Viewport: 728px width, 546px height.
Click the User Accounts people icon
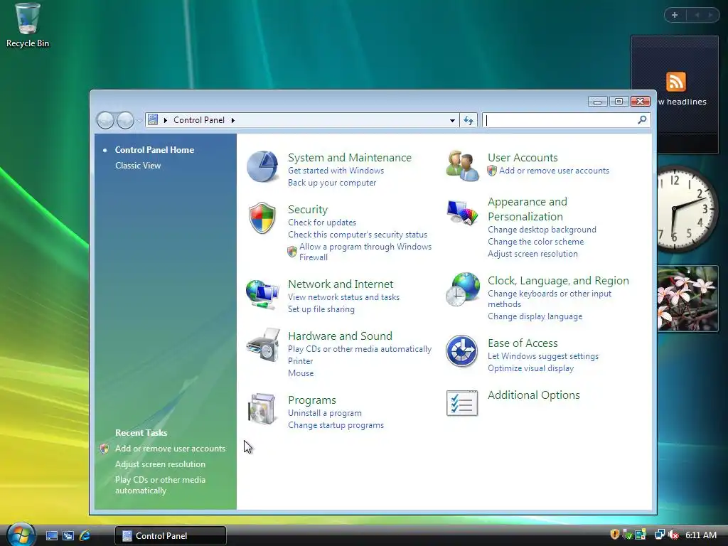coord(462,166)
